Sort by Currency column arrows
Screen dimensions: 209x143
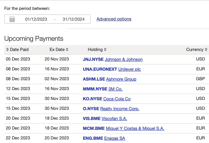coord(206,50)
